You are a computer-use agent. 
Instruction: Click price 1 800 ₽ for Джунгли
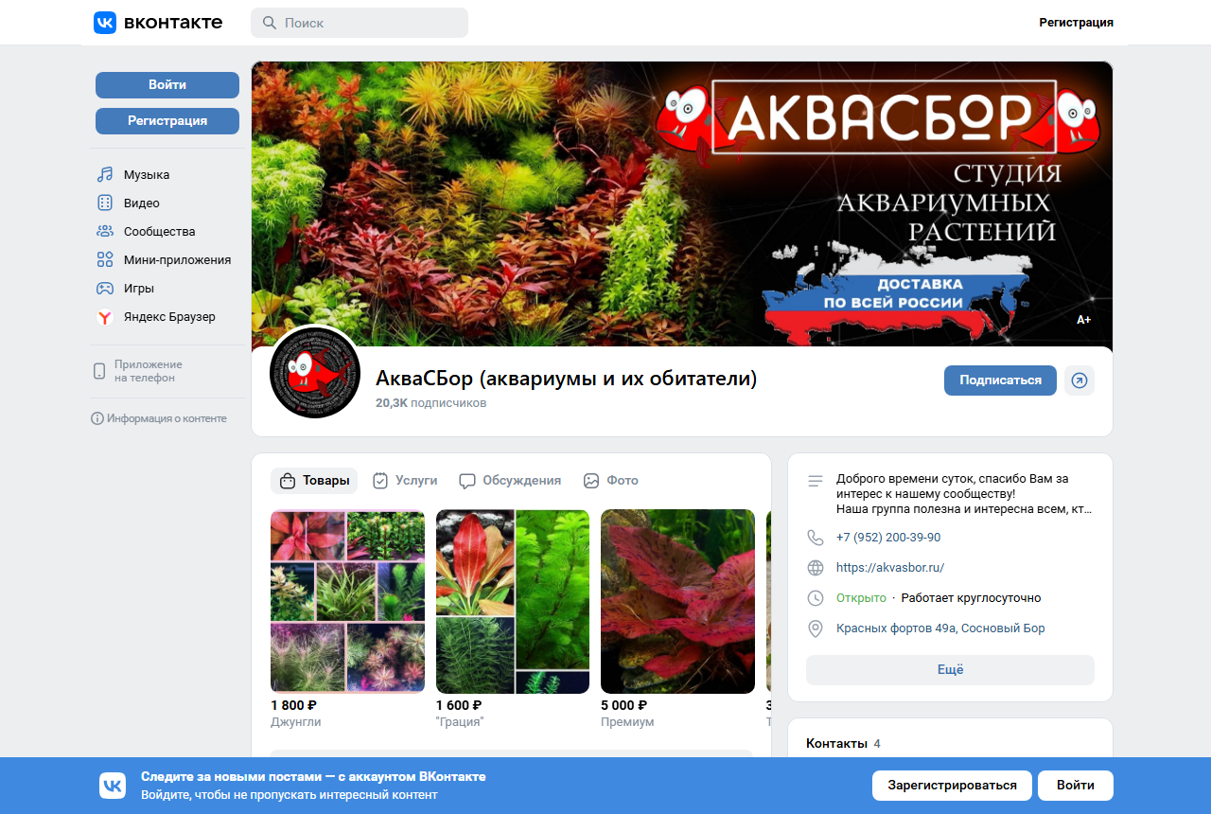(293, 705)
